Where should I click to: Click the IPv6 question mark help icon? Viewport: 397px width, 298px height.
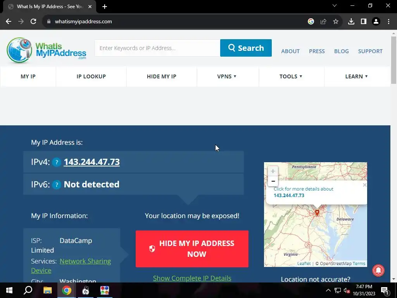(57, 185)
